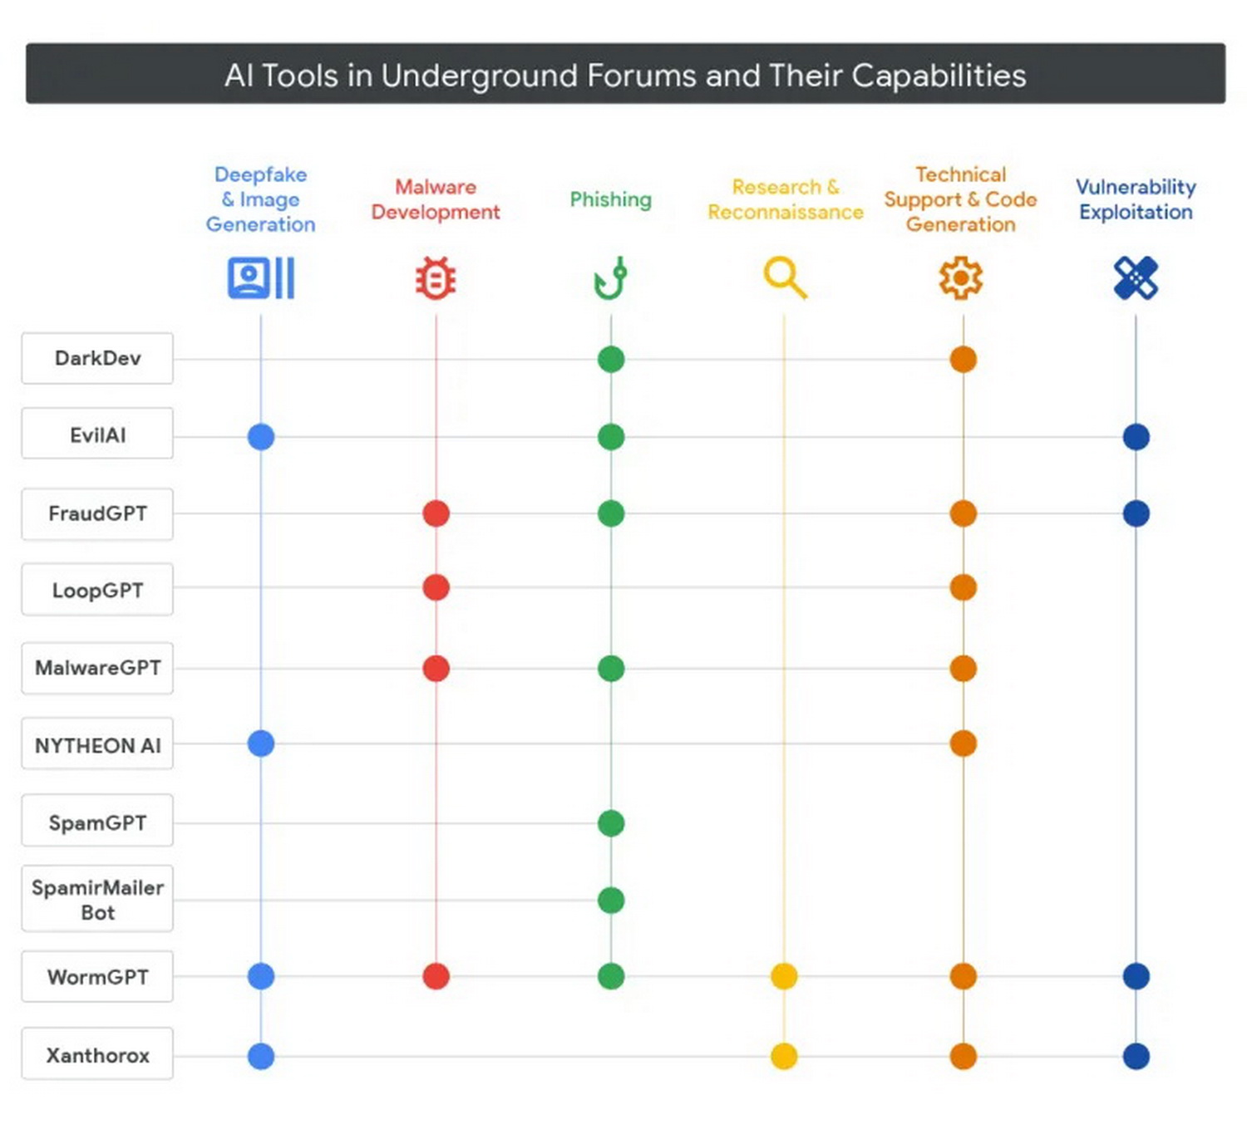Screen dimensions: 1247x1134
Task: Click the yellow magnifying glass icon
Action: coord(785,277)
